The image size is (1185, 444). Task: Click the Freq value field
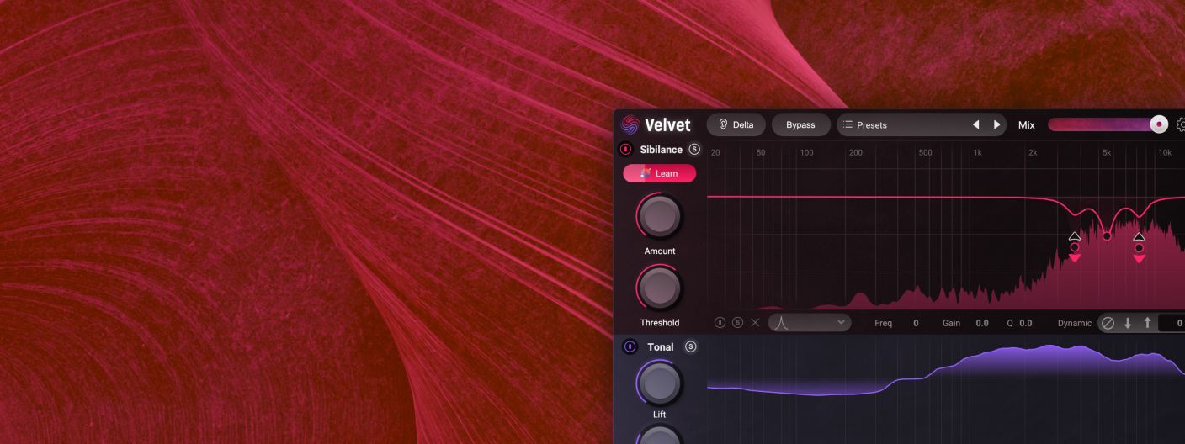916,323
